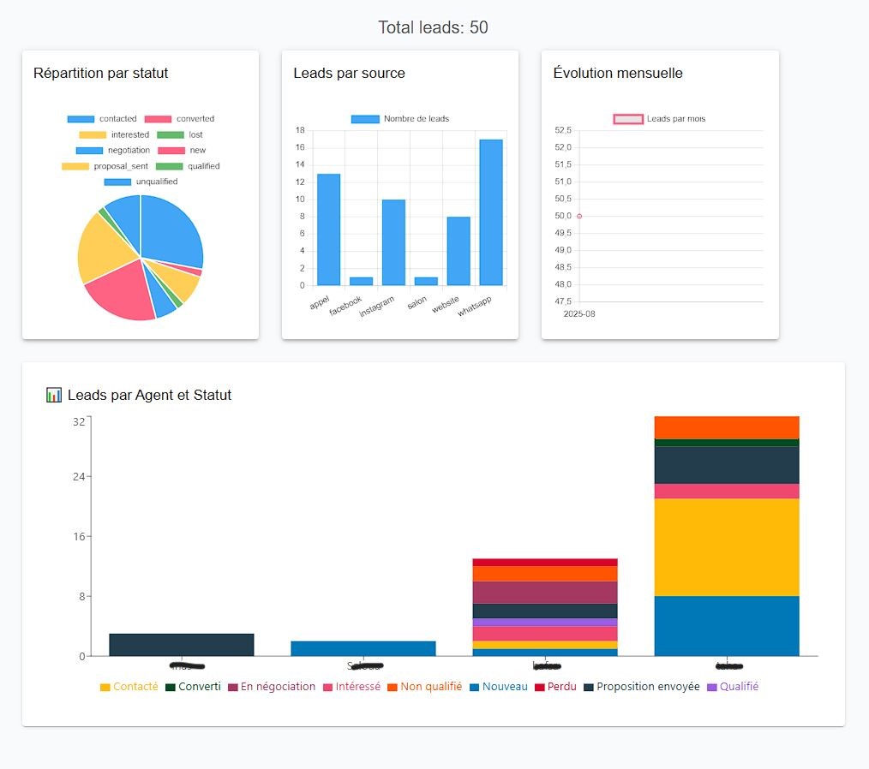Image resolution: width=869 pixels, height=769 pixels.
Task: Toggle the 'Qualifié' purple legend item
Action: [733, 687]
